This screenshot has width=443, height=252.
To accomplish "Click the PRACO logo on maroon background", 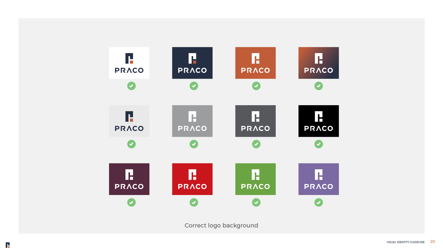I will (x=129, y=179).
